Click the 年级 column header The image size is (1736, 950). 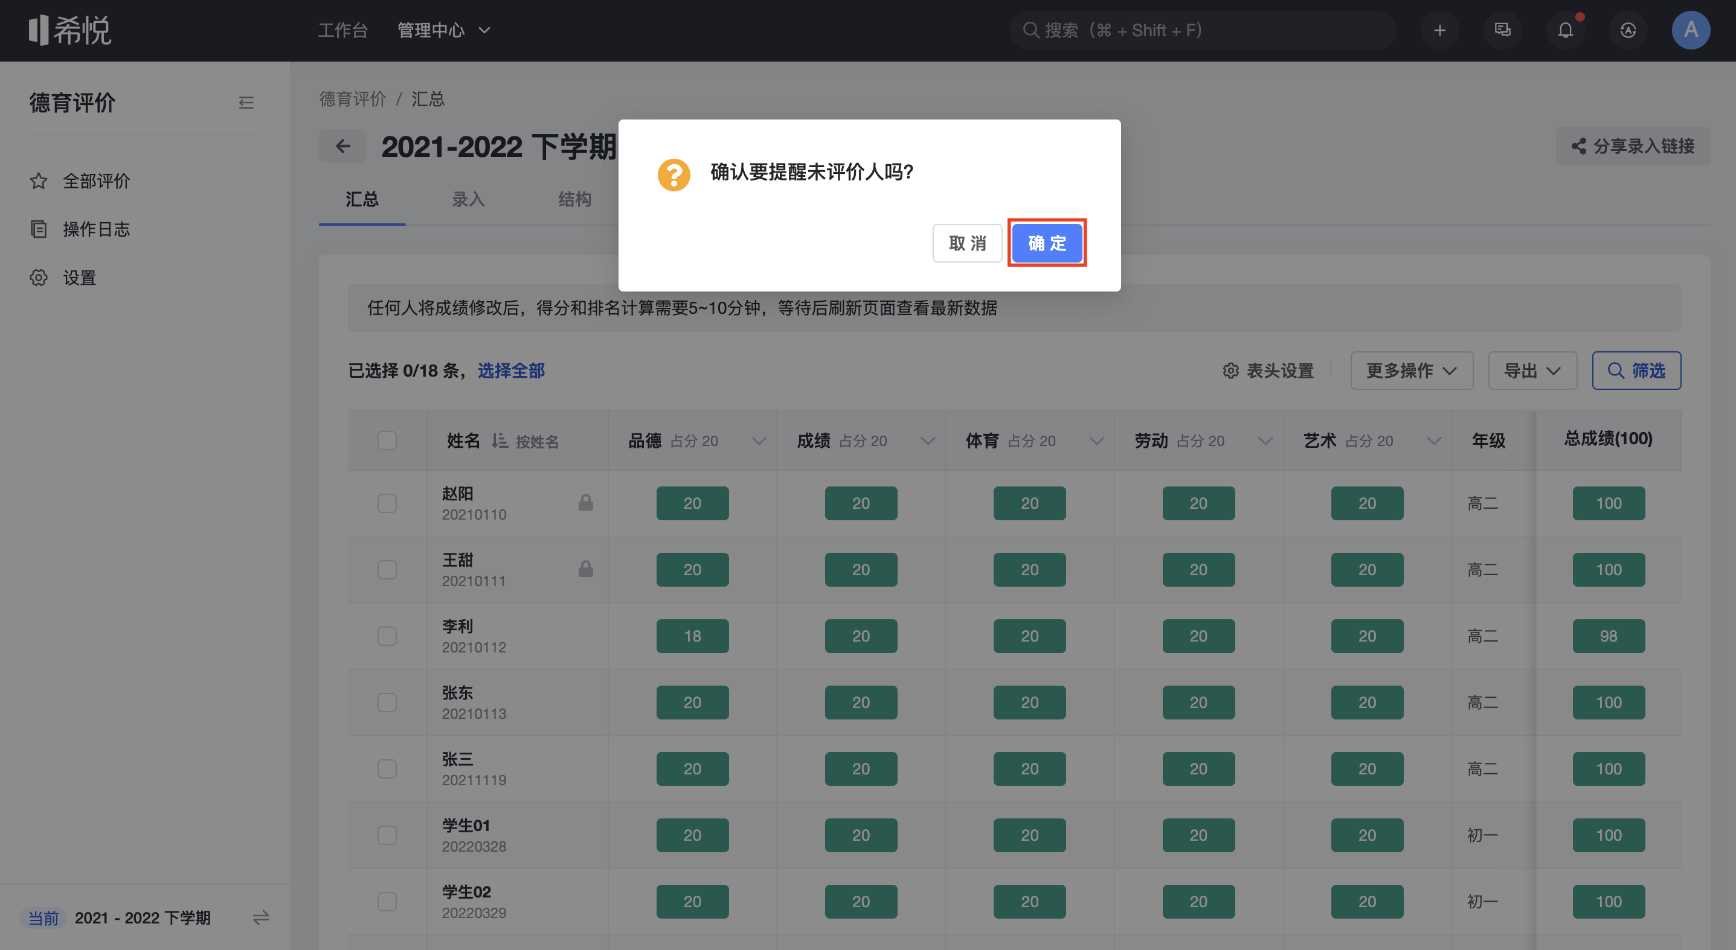(x=1488, y=441)
